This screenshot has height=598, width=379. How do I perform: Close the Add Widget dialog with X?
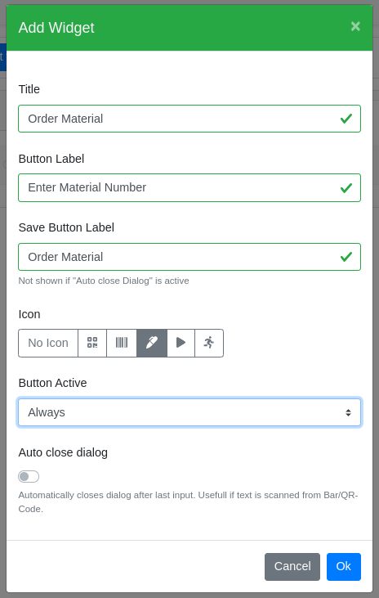(x=355, y=26)
